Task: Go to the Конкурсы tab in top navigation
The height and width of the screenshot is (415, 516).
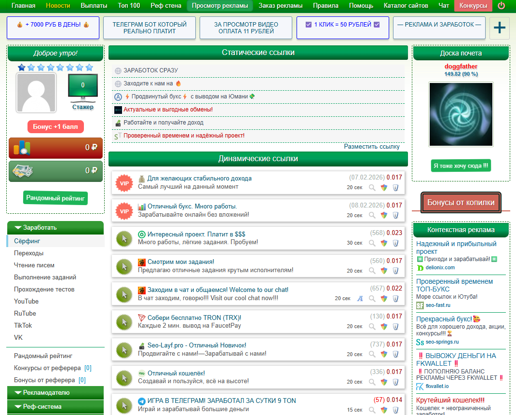Action: 473,6
